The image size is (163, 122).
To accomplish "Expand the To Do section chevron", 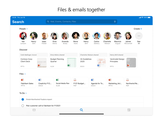I will click(x=26, y=93).
